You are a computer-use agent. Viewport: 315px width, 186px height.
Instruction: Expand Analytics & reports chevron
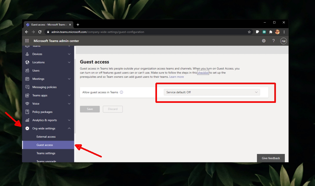69,120
